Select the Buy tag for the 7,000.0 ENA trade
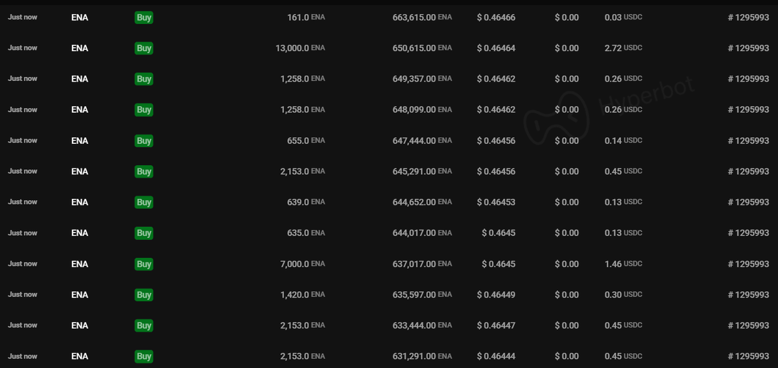Viewport: 778px width, 368px height. 144,264
